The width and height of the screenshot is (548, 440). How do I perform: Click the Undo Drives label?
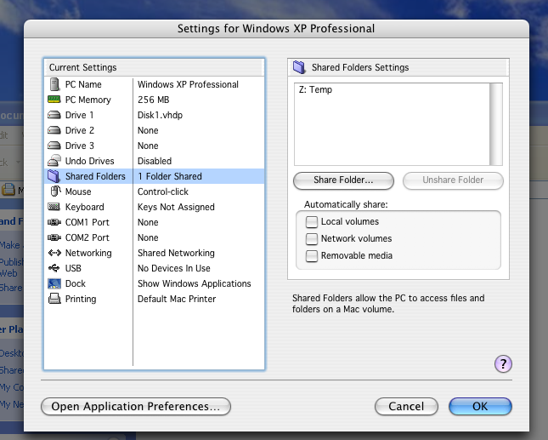pos(90,161)
